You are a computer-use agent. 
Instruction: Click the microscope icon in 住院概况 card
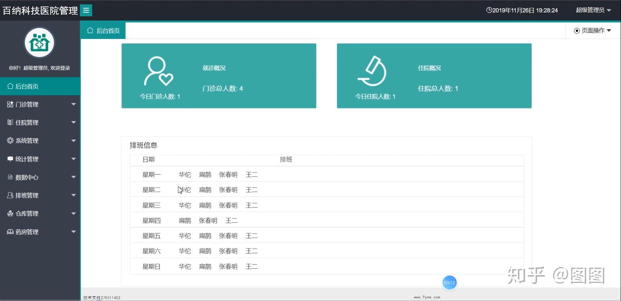372,71
